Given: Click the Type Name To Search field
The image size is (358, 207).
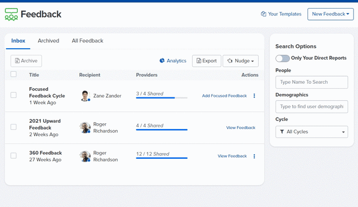Looking at the screenshot, I should (312, 82).
